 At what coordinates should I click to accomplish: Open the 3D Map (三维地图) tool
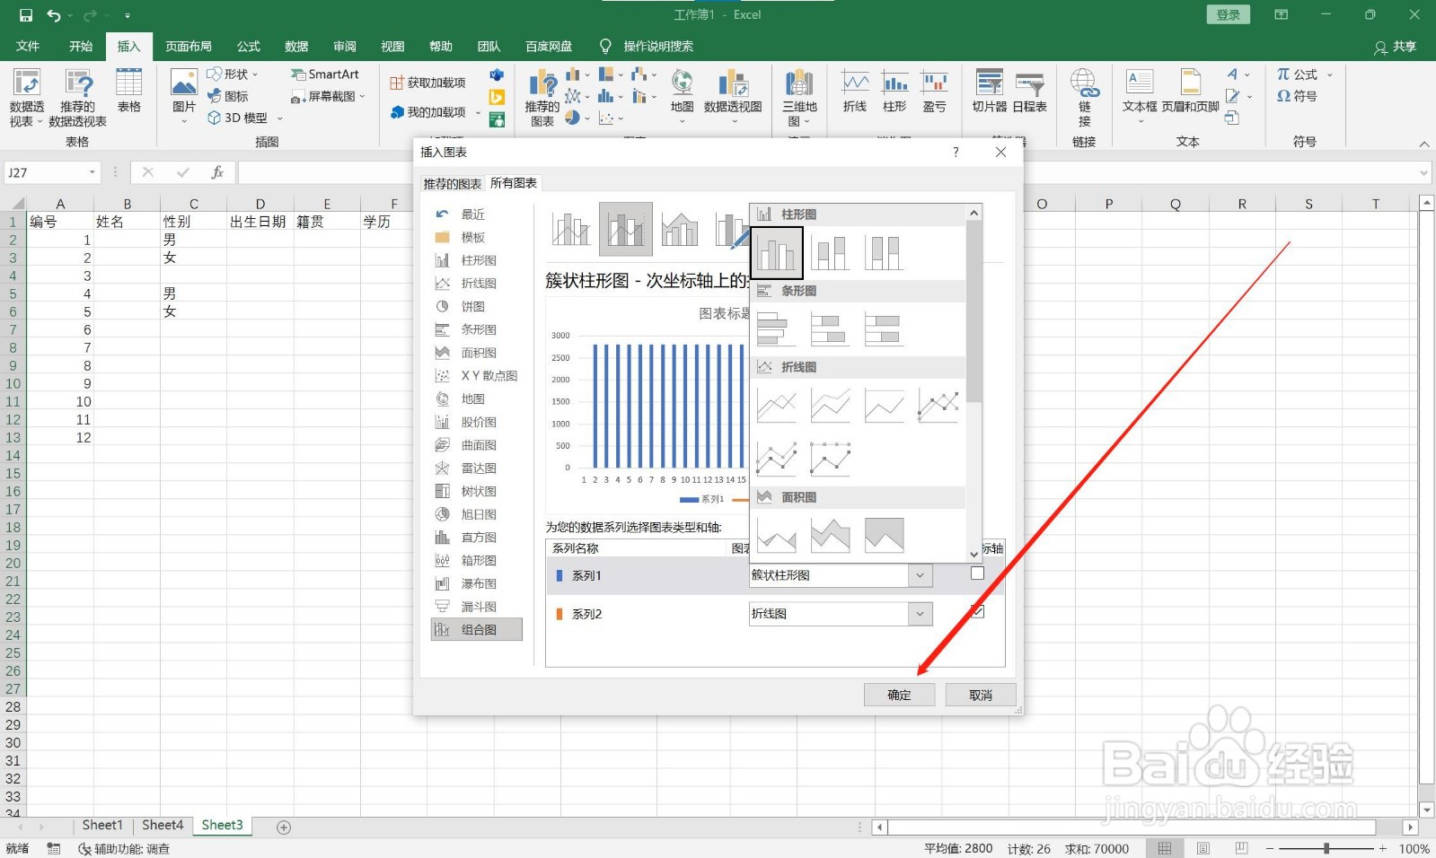[x=799, y=98]
